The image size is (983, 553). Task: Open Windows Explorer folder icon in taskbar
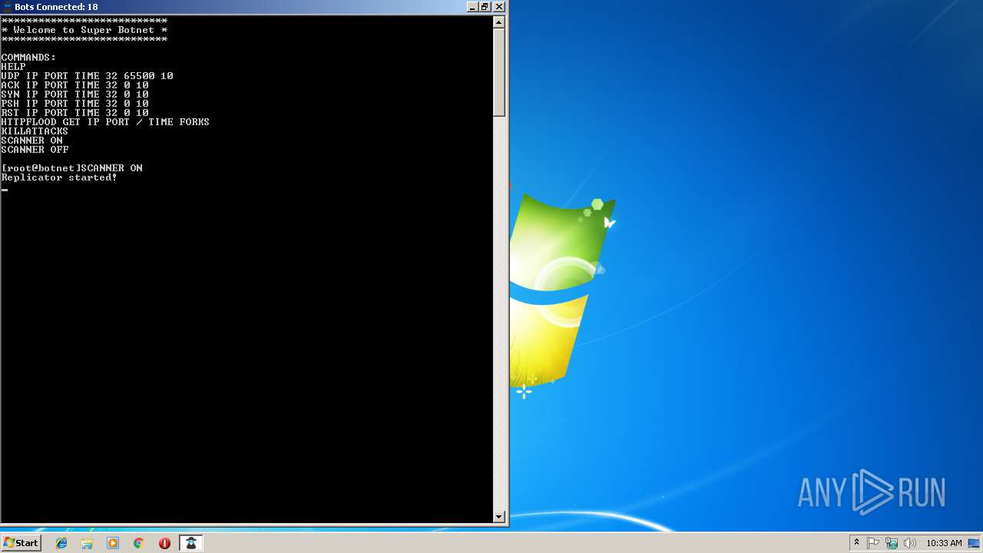[87, 543]
